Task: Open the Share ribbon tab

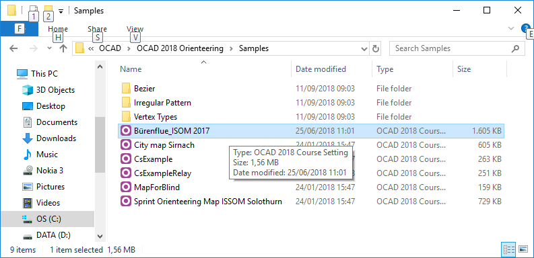Action: [97, 29]
